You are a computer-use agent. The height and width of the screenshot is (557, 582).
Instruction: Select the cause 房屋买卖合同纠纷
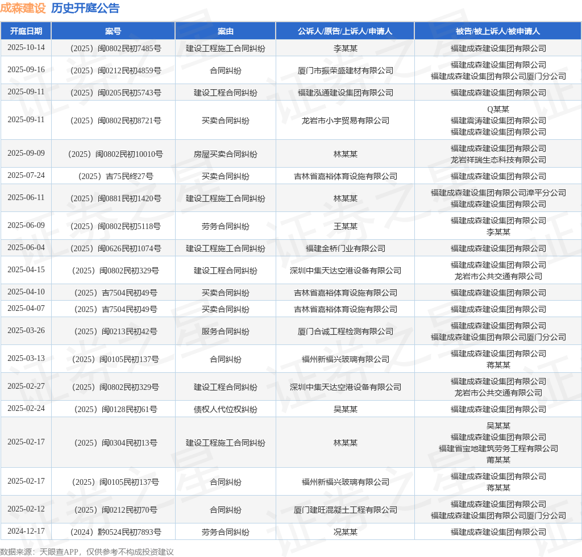click(225, 154)
